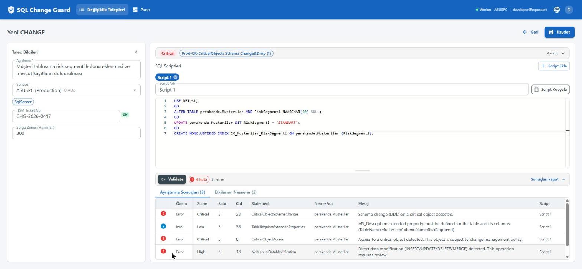The image size is (582, 269).
Task: Collapse the Talep Bilgileri panel chevron
Action: tap(136, 52)
